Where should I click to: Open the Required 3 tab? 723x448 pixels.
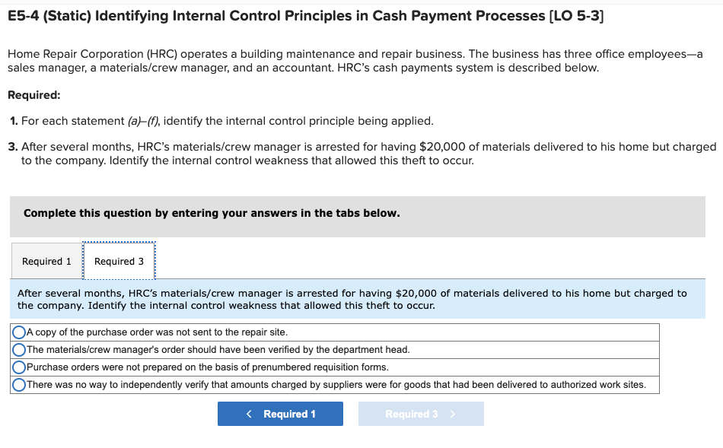119,261
